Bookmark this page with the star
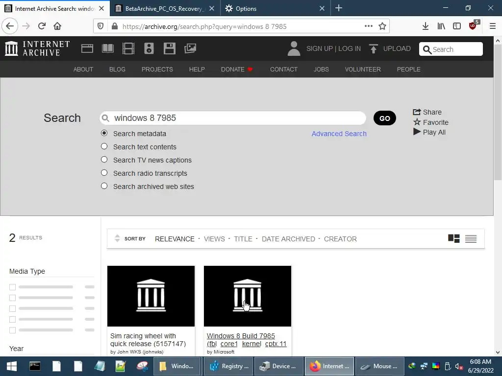 [382, 26]
